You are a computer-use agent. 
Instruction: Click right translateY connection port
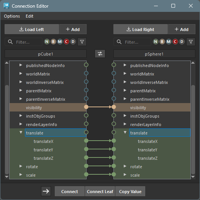tap(114, 149)
